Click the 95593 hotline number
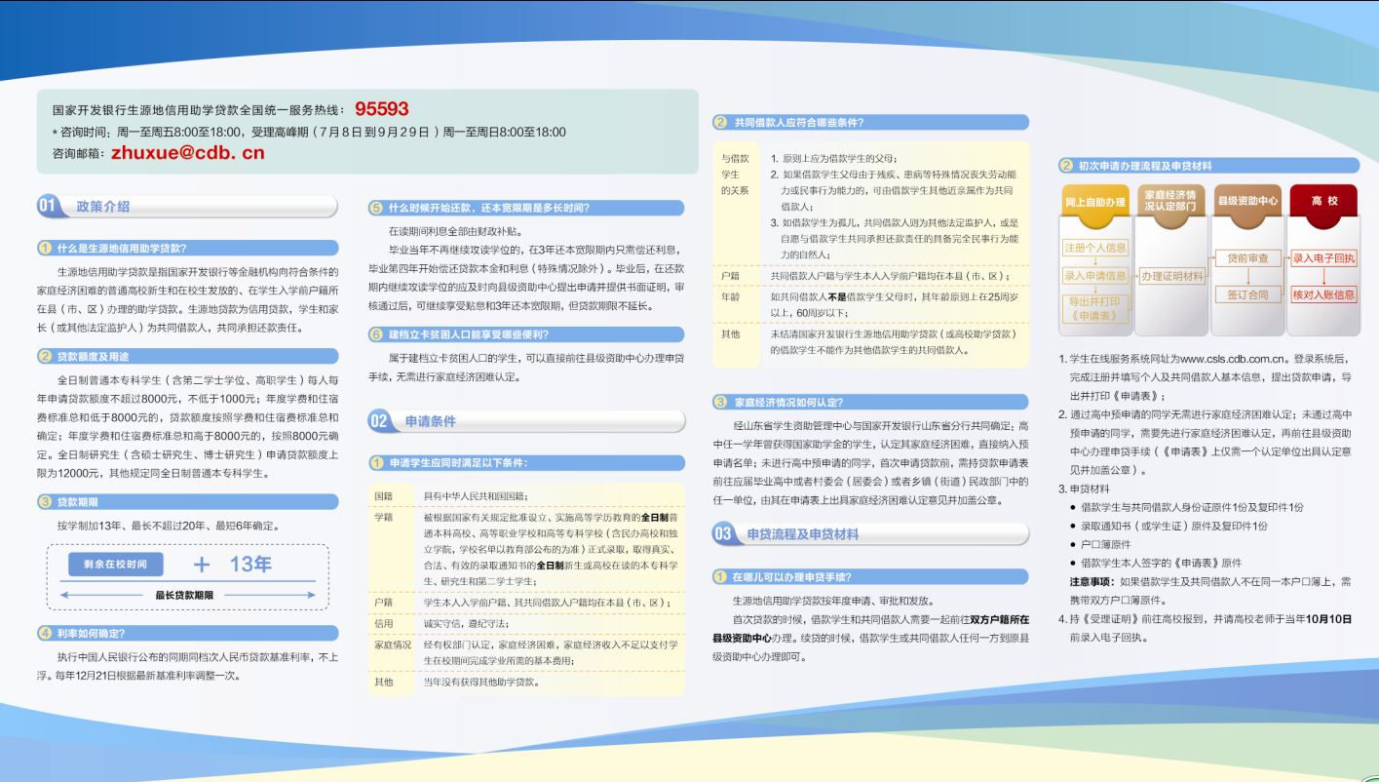Screen dimensions: 1379x782 [x=382, y=109]
